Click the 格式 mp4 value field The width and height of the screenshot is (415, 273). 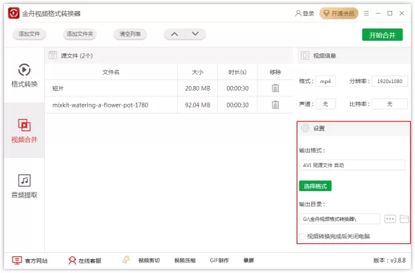[x=325, y=81]
